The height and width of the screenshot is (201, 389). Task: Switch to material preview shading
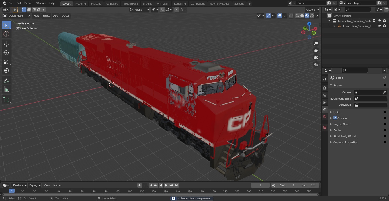(307, 16)
